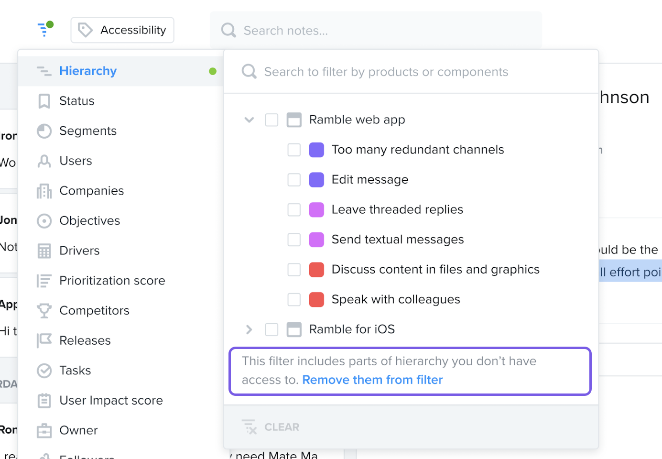
Task: Click the Drivers grid icon
Action: (44, 251)
